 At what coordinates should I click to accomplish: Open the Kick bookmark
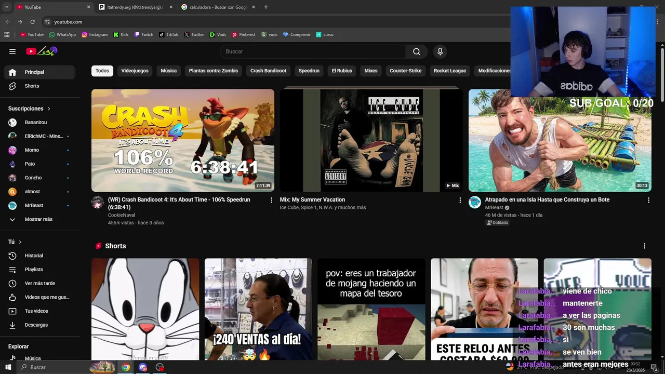click(121, 35)
